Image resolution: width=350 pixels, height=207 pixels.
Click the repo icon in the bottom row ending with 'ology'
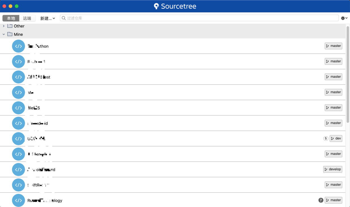click(x=18, y=200)
